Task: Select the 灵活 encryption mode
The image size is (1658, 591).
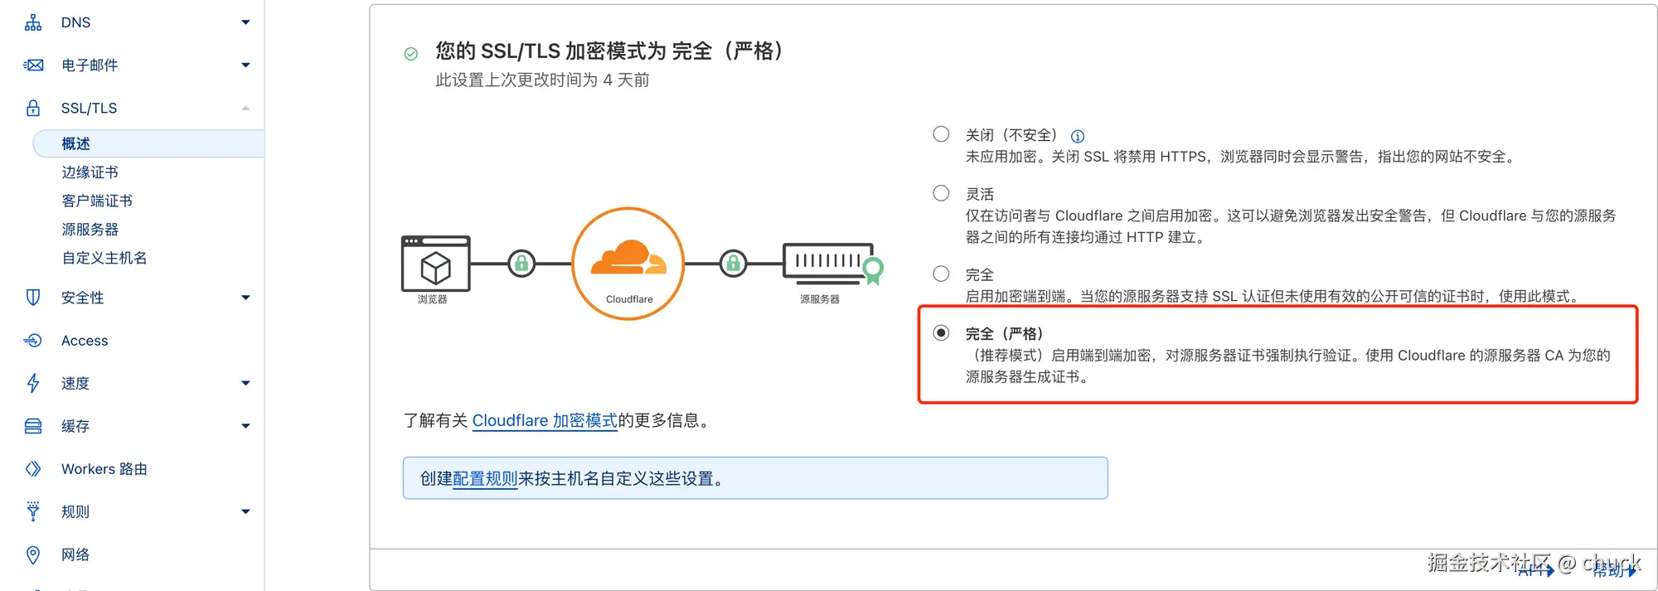Action: (x=941, y=193)
